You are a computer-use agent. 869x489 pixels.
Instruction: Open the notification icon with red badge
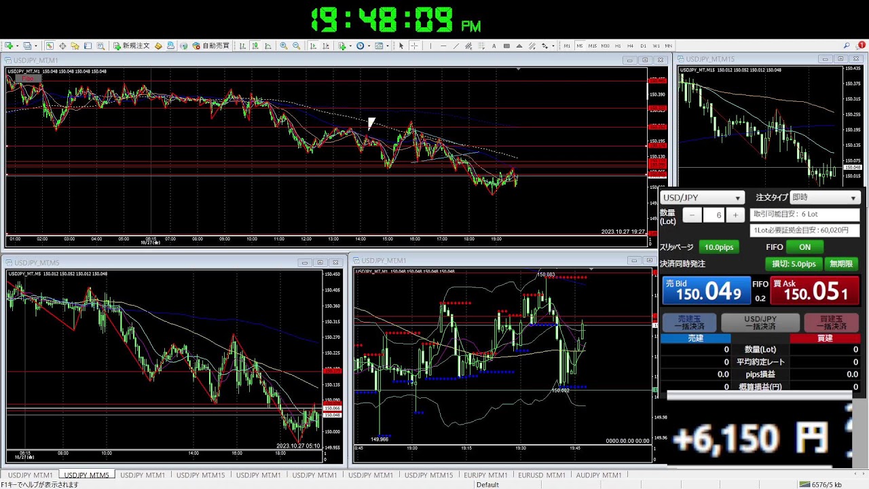point(861,46)
